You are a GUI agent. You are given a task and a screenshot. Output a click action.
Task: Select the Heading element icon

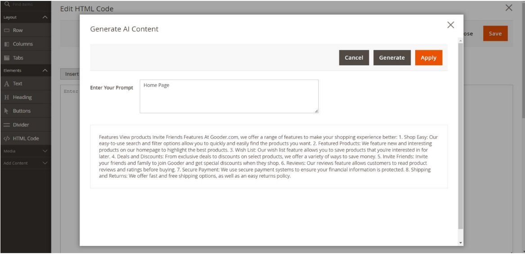tap(7, 97)
